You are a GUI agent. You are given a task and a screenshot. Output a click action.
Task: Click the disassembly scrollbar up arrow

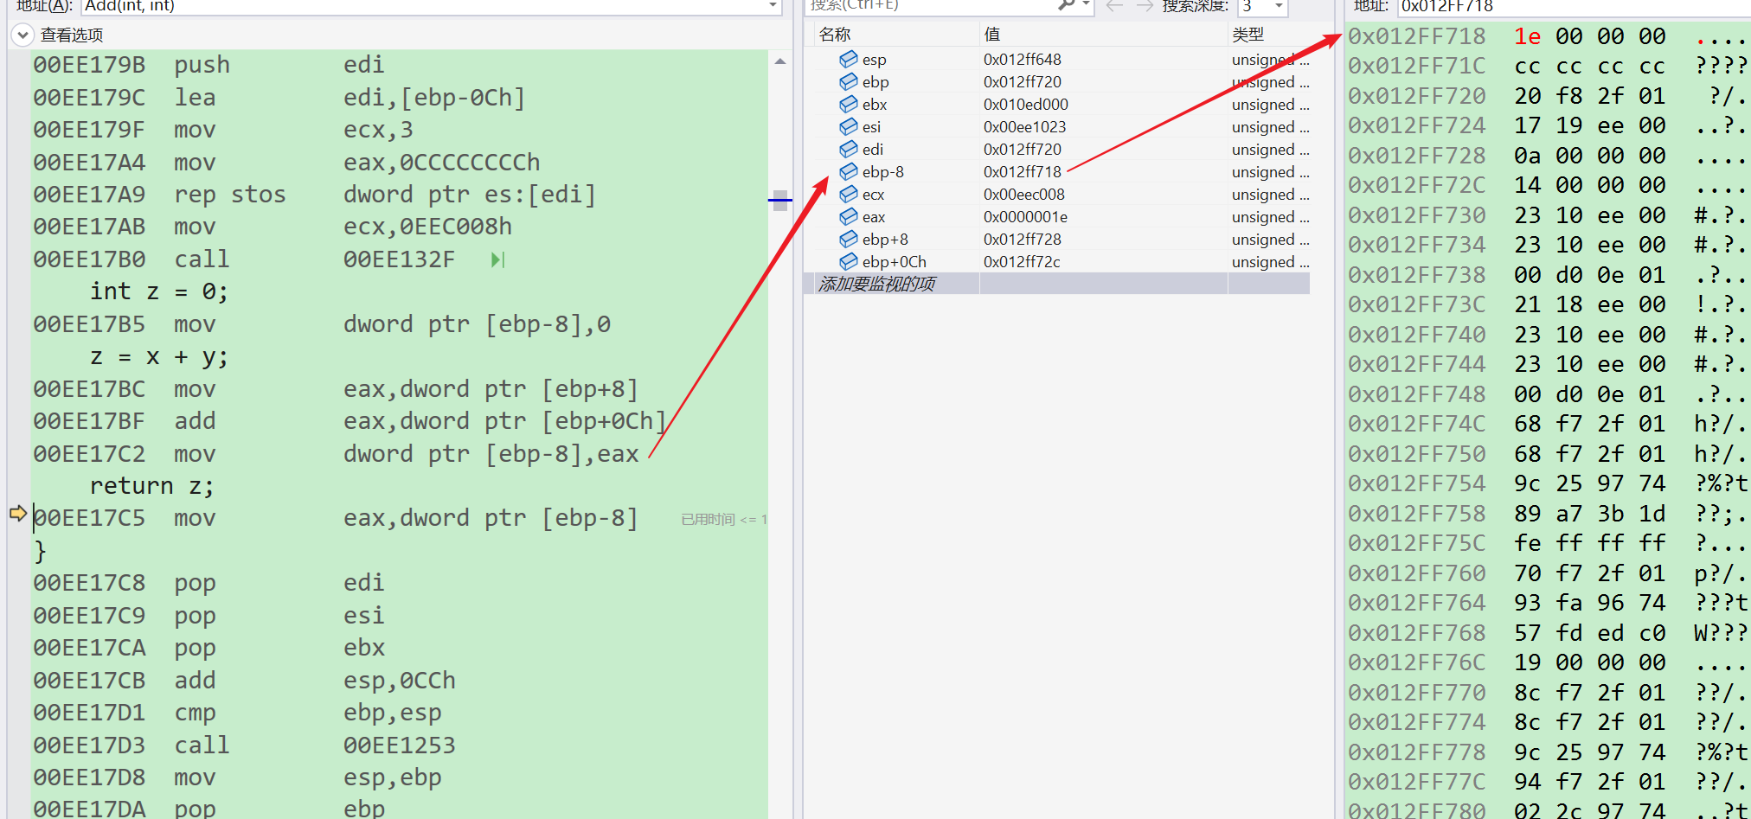tap(780, 61)
